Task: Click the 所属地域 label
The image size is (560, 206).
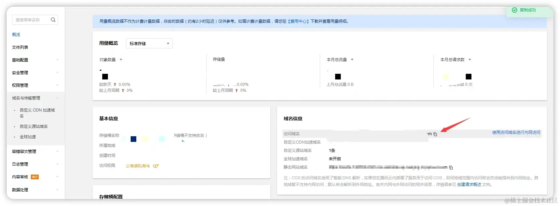Action: (x=107, y=145)
